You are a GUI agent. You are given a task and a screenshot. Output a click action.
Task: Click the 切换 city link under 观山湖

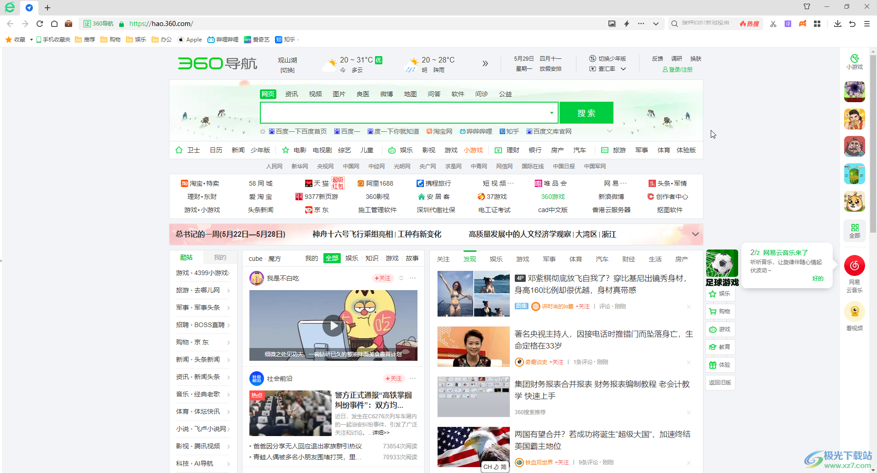point(287,70)
